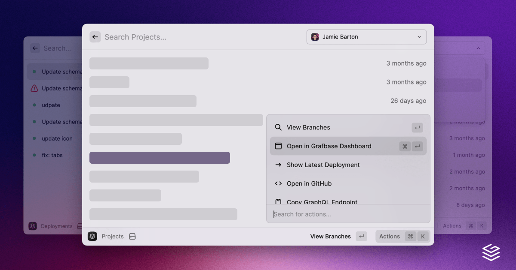Click the View Branches button in the footer
The width and height of the screenshot is (516, 270).
(x=330, y=237)
